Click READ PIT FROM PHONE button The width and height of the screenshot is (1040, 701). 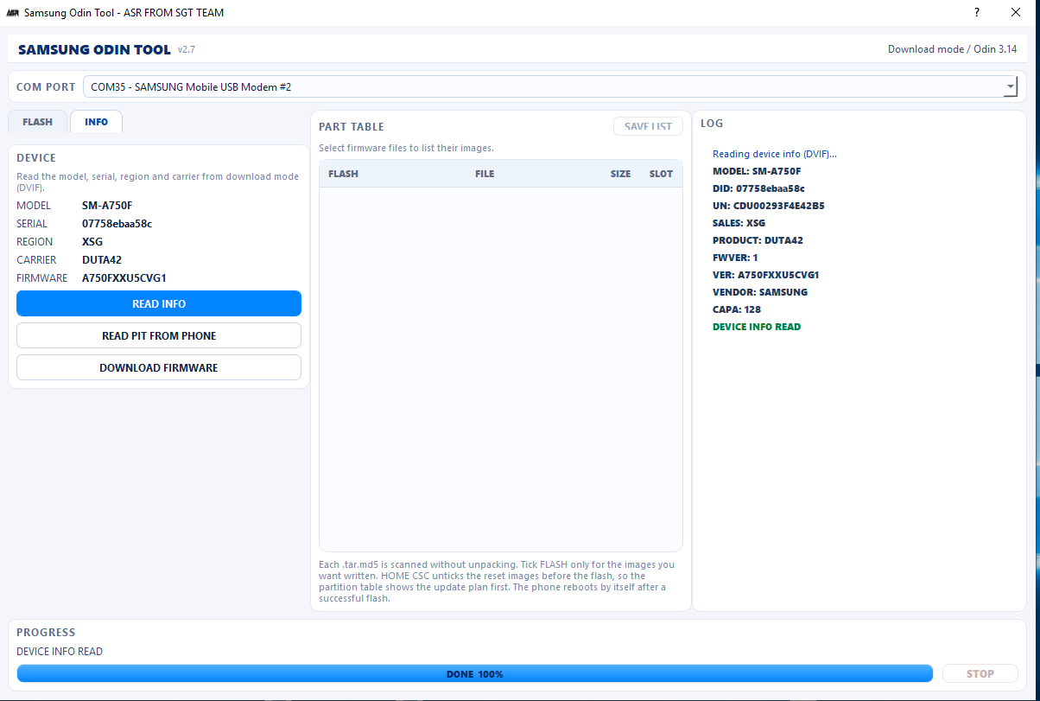pos(159,335)
